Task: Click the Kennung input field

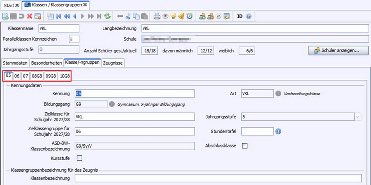Action: [135, 94]
